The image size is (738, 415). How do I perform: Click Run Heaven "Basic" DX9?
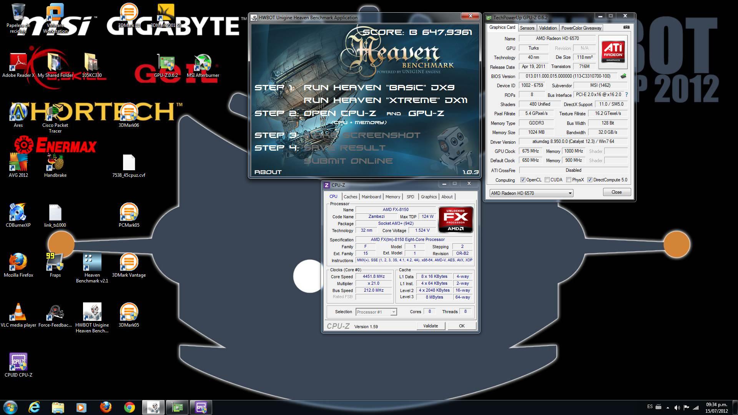tap(379, 88)
